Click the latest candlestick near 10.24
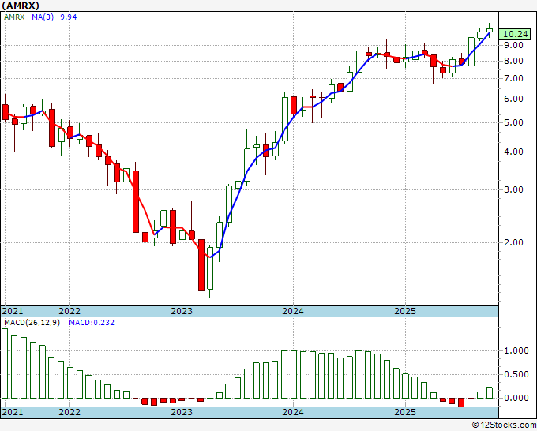The width and height of the screenshot is (537, 431). pyautogui.click(x=490, y=30)
